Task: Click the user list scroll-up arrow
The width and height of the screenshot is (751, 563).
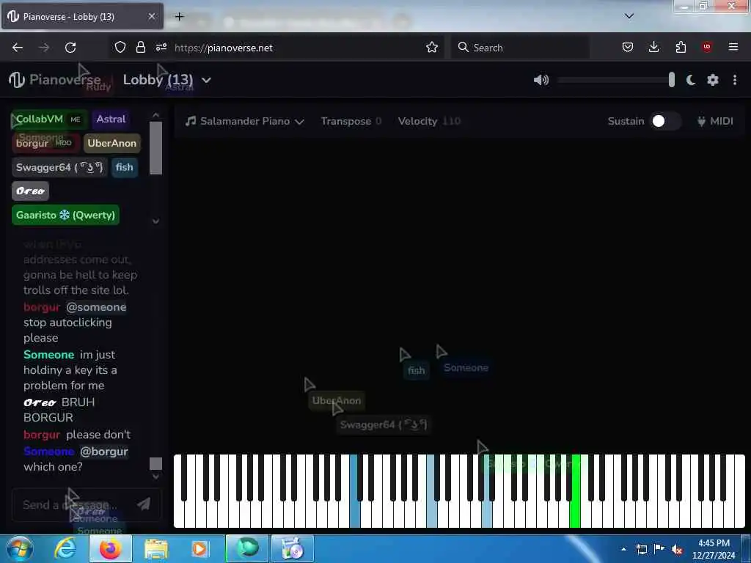Action: click(x=155, y=115)
